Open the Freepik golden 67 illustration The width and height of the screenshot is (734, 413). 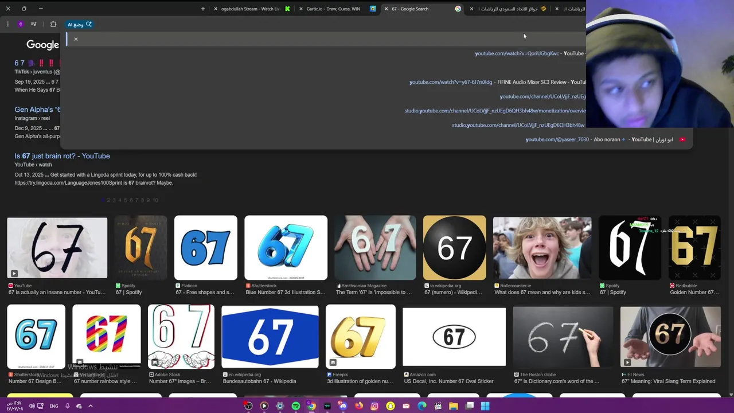point(360,337)
